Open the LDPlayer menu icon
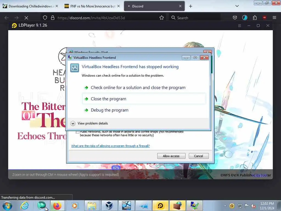The width and height of the screenshot is (281, 211). point(239,26)
